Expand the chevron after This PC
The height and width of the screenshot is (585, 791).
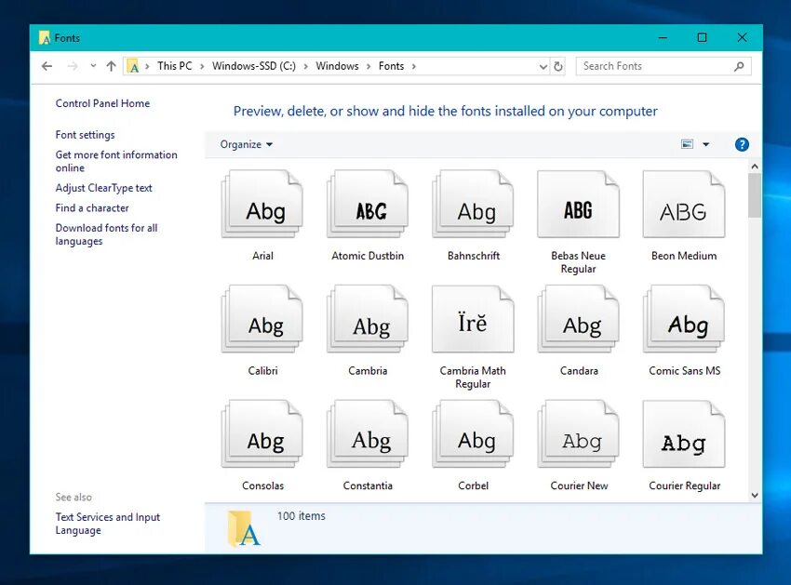(202, 66)
